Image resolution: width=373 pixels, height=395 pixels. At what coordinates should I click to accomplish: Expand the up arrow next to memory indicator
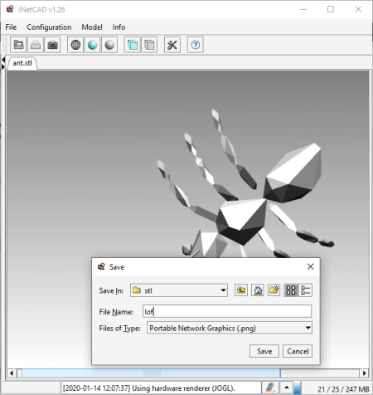287,388
